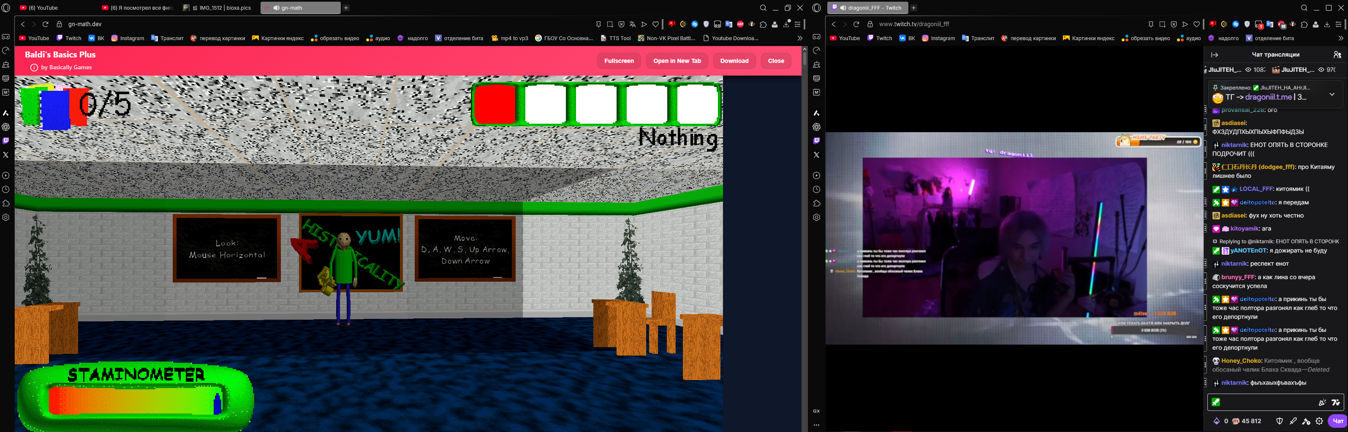The width and height of the screenshot is (1348, 432).
Task: Click the Adblock Plus extension icon on gn-math.dev window
Action: (x=740, y=24)
